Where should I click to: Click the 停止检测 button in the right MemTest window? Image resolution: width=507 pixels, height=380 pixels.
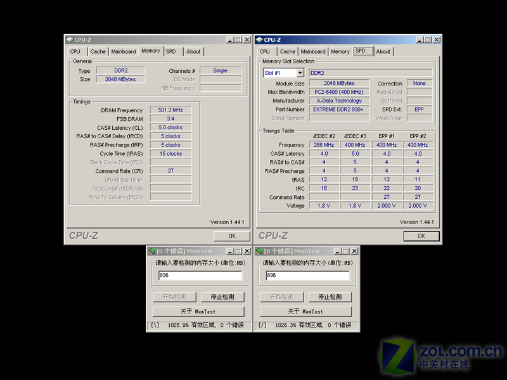point(330,296)
